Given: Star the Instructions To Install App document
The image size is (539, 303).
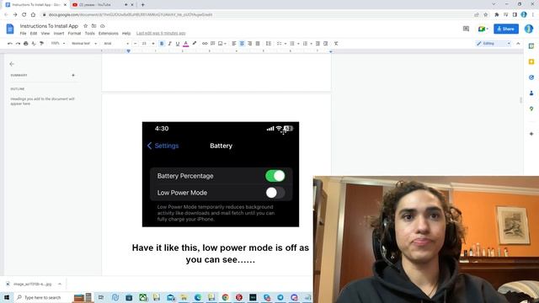Looking at the screenshot, I should click(86, 26).
